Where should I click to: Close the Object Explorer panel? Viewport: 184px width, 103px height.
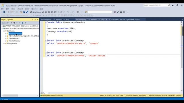tap(38, 19)
